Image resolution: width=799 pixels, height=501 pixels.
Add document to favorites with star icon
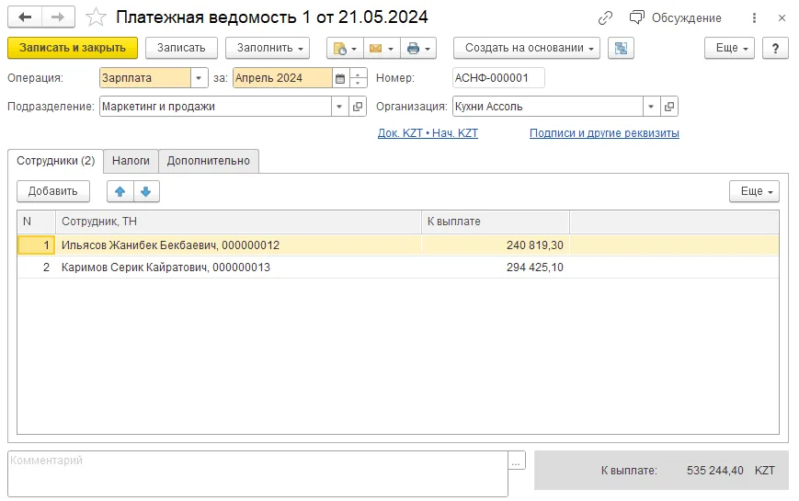96,17
